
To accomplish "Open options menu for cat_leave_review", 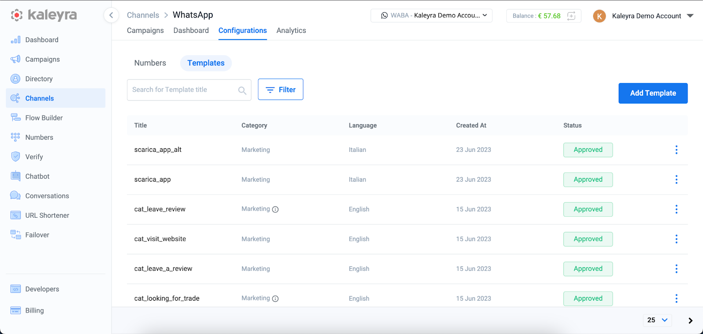I will coord(676,209).
